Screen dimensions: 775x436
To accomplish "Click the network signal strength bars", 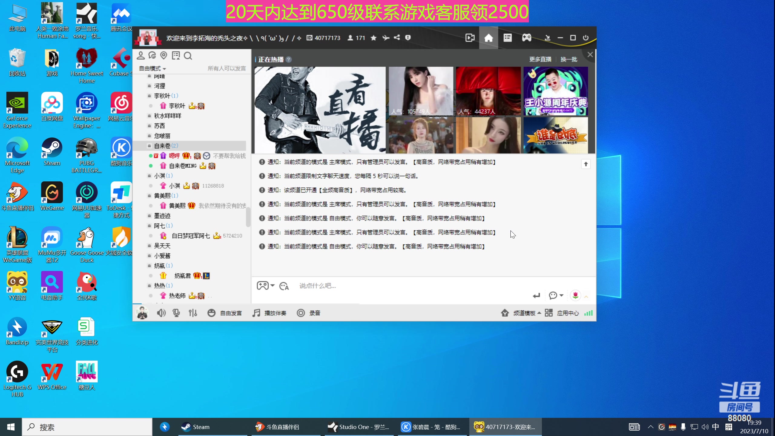I will [589, 313].
